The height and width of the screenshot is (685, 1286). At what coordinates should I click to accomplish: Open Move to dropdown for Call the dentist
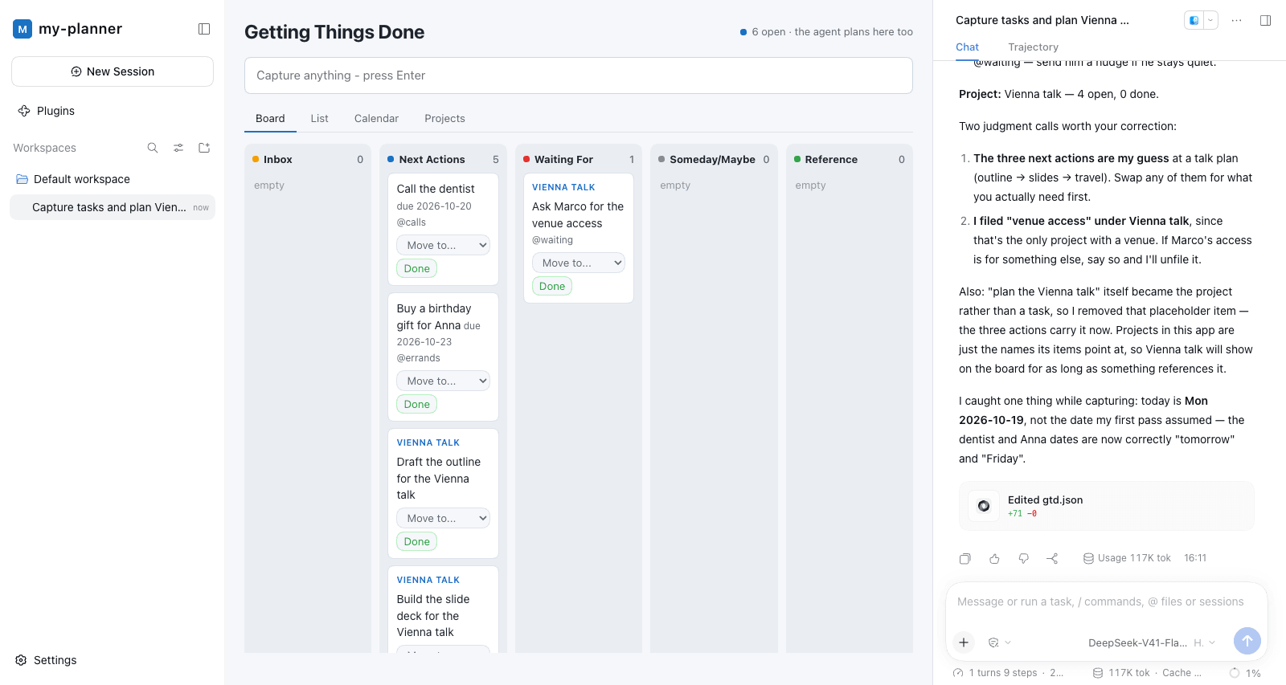pos(443,245)
